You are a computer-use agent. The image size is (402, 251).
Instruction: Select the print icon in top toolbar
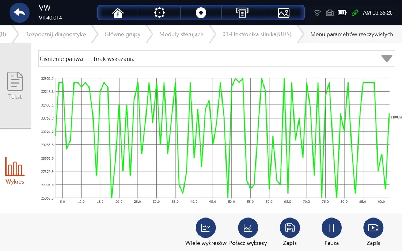[x=242, y=12]
